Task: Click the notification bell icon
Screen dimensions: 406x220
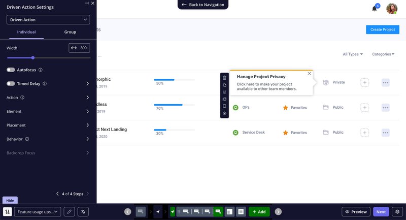Action: (375, 9)
